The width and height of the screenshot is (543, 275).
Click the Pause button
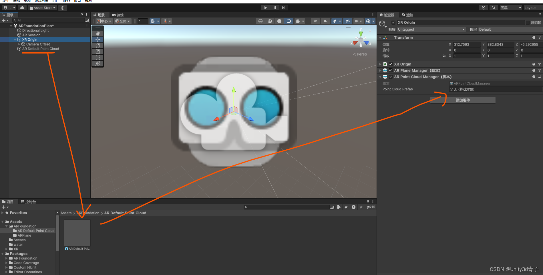pyautogui.click(x=275, y=8)
